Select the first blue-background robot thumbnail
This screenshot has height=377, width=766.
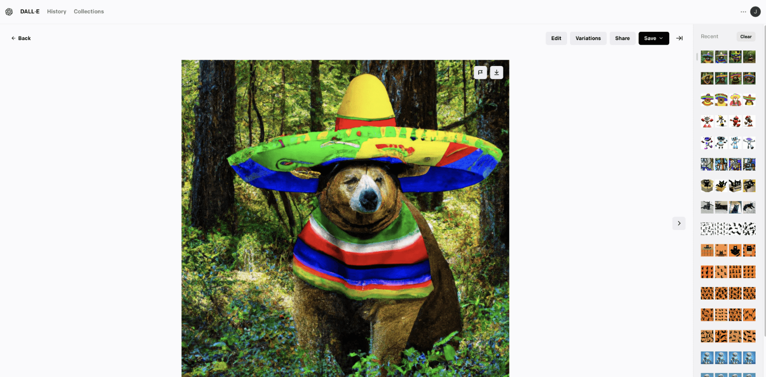707,358
